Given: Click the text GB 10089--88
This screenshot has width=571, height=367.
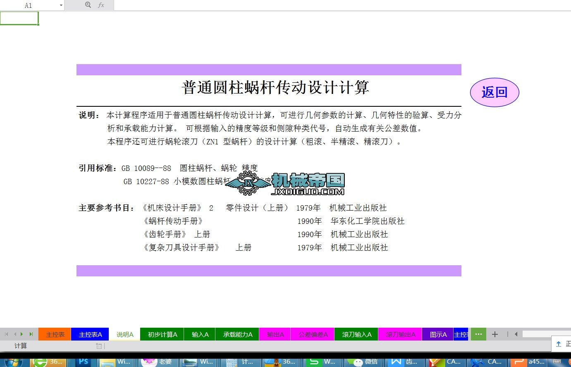Looking at the screenshot, I should [x=146, y=168].
